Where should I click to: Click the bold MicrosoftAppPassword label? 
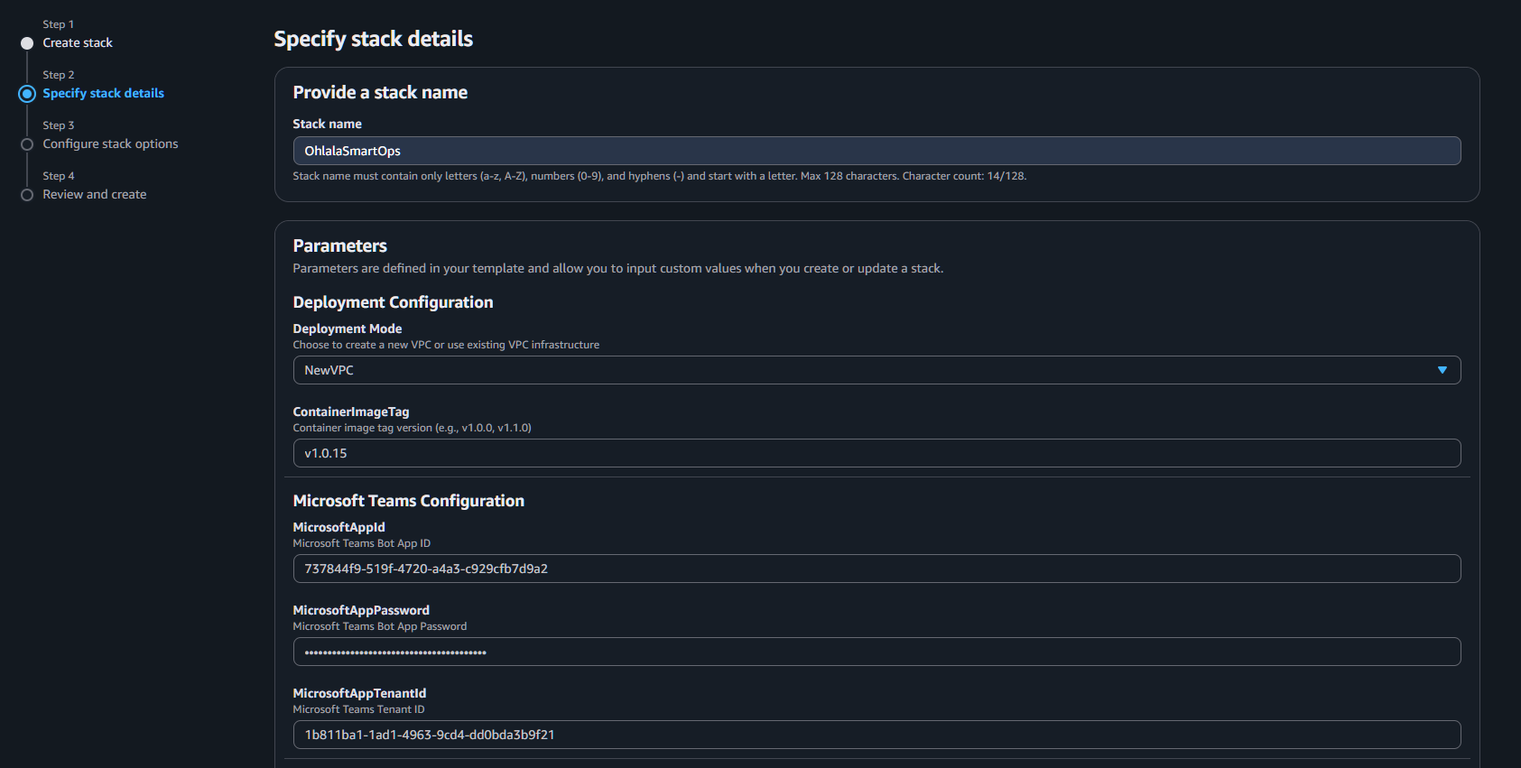pyautogui.click(x=361, y=611)
